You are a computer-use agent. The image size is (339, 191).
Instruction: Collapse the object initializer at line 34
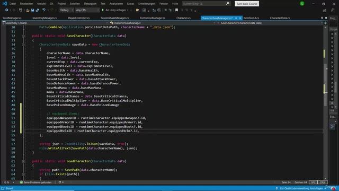click(23, 45)
